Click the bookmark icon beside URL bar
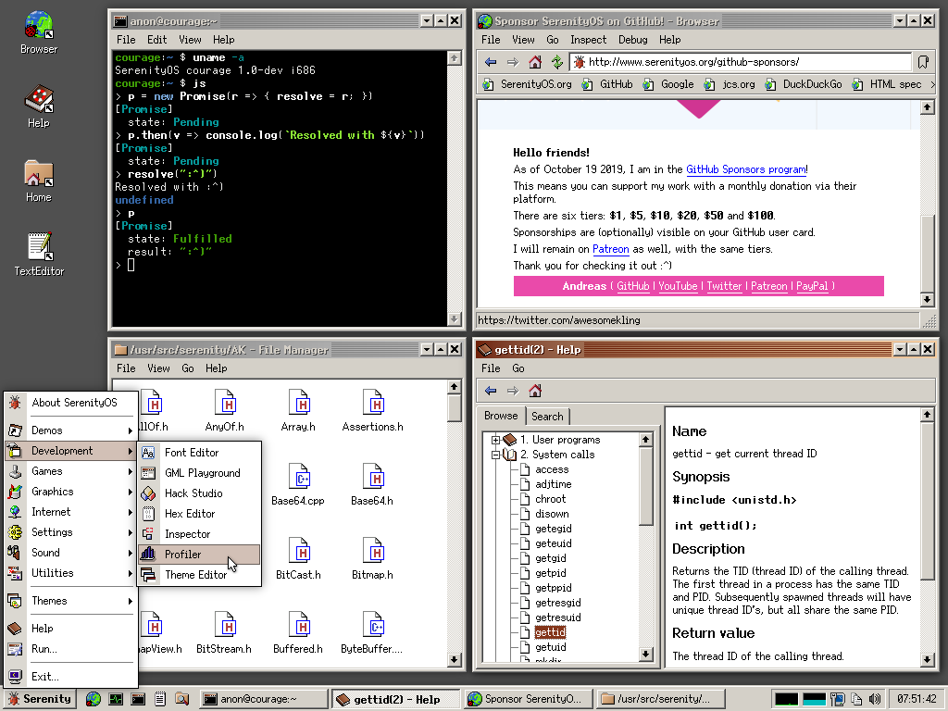 [x=923, y=62]
